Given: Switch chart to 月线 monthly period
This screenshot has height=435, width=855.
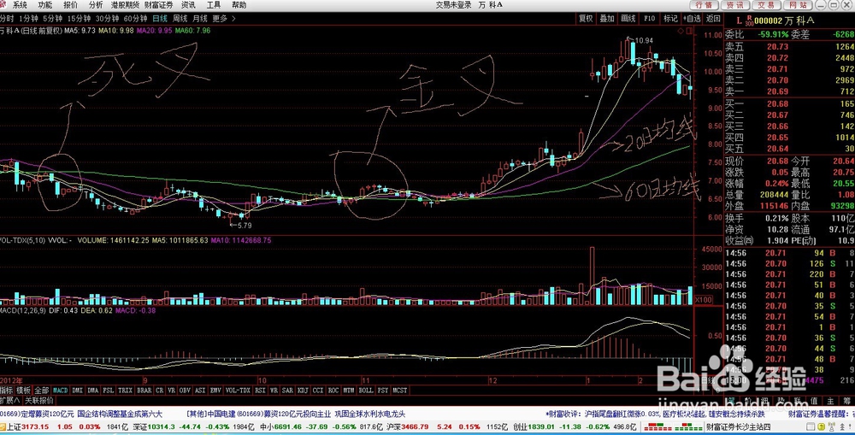Looking at the screenshot, I should point(200,19).
